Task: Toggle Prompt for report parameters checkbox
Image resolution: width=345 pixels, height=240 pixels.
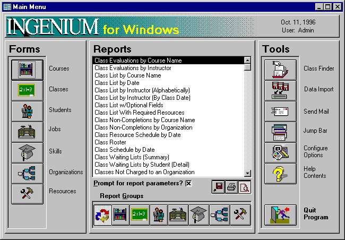Action: tap(188, 184)
